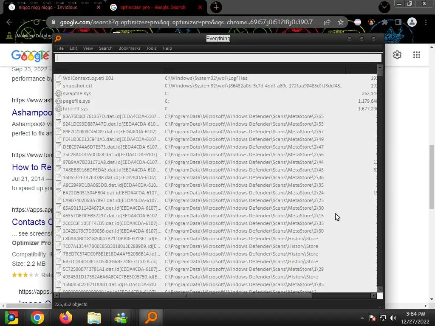Open Chrome three-dot menu
Viewport: 435px width, 326px height.
coord(426,22)
